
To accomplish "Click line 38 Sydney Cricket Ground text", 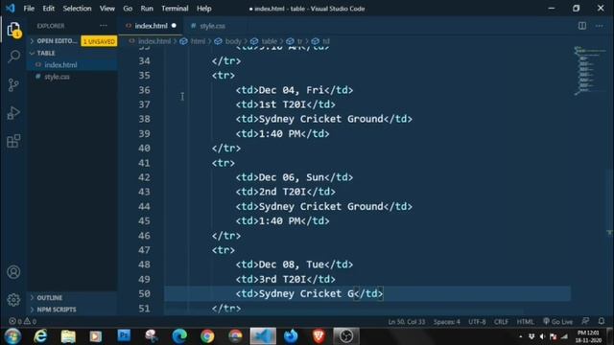I will [x=321, y=119].
